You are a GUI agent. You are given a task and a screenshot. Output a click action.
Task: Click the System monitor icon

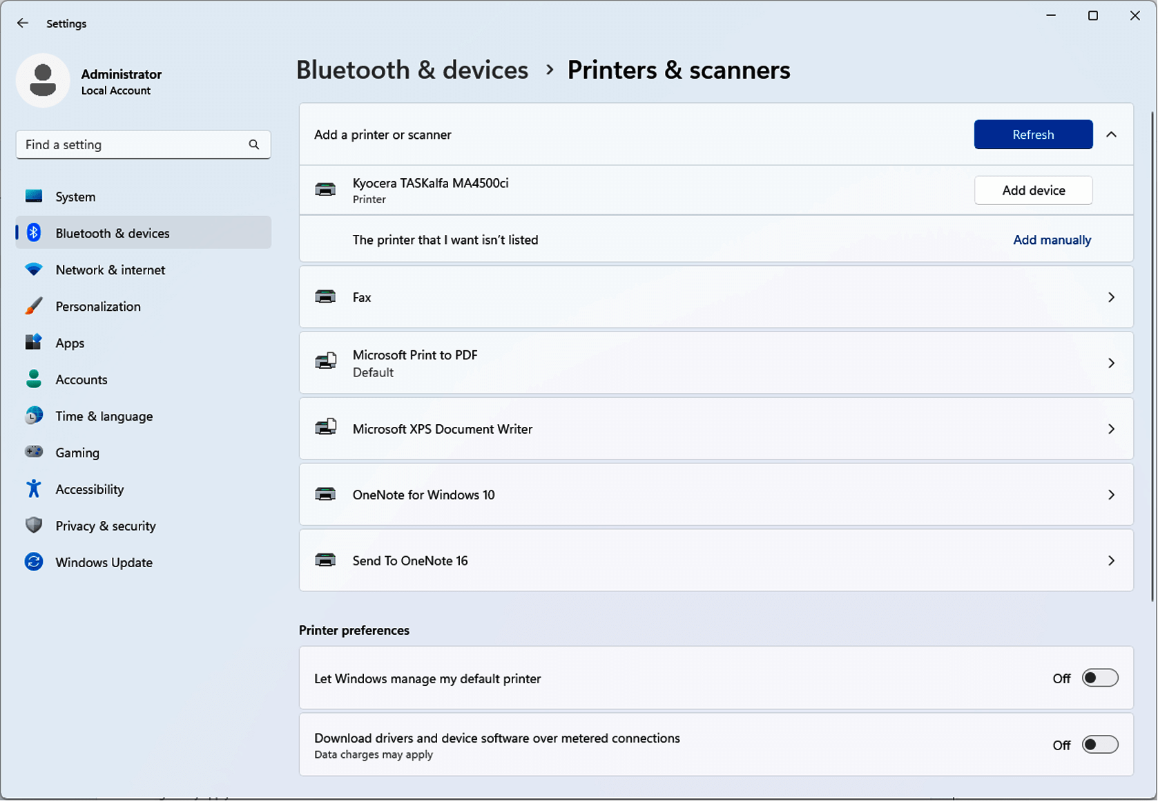(34, 196)
